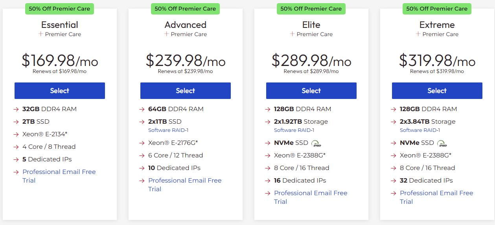This screenshot has width=495, height=225.
Task: Click the 50% Off Premier Care badge above Essential
Action: (x=60, y=9)
